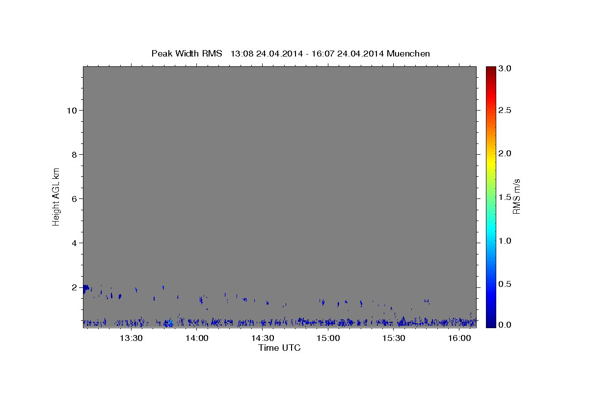Click the 14:30 time tick label
Screen dimensions: 589x393
click(x=263, y=338)
